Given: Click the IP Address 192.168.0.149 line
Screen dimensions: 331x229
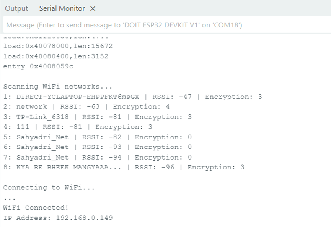Looking at the screenshot, I should point(58,218).
